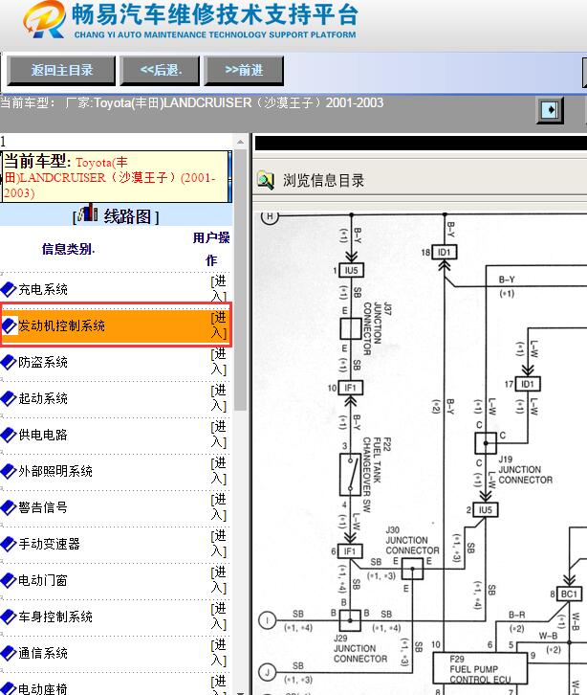Open [进入] link for 电动门窗
This screenshot has width=587, height=695.
219,579
